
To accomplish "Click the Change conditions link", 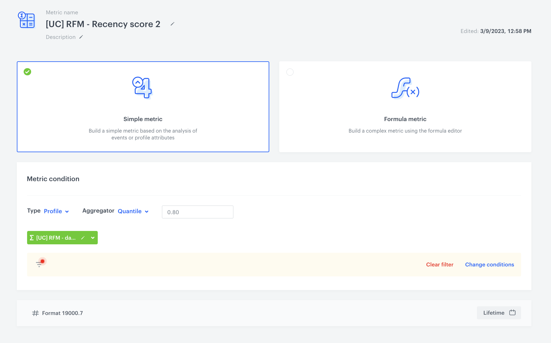I will coord(489,265).
